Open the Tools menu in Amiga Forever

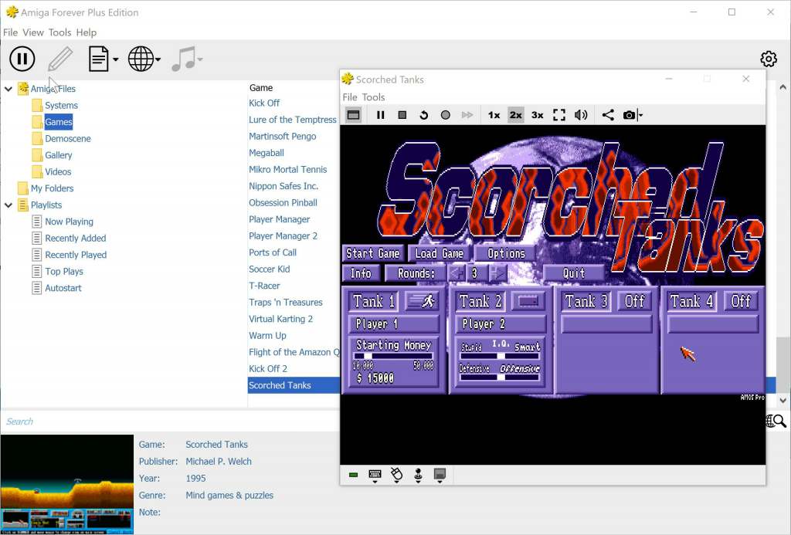coord(59,32)
